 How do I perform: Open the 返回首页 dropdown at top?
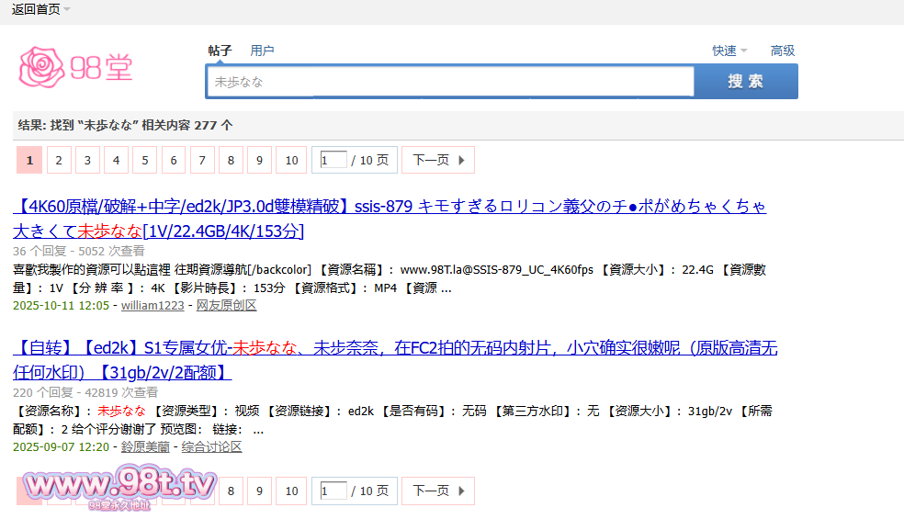(40, 9)
